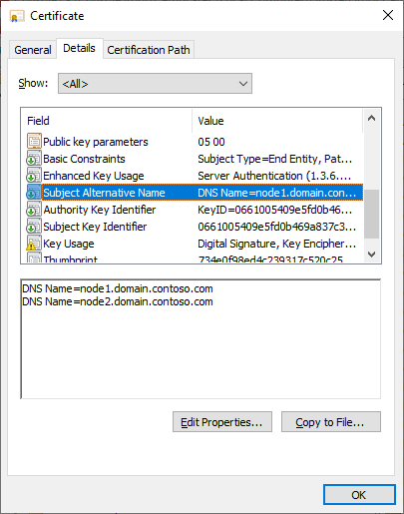The height and width of the screenshot is (514, 404).
Task: Click the Subject Key Identifier extension icon
Action: tap(34, 227)
